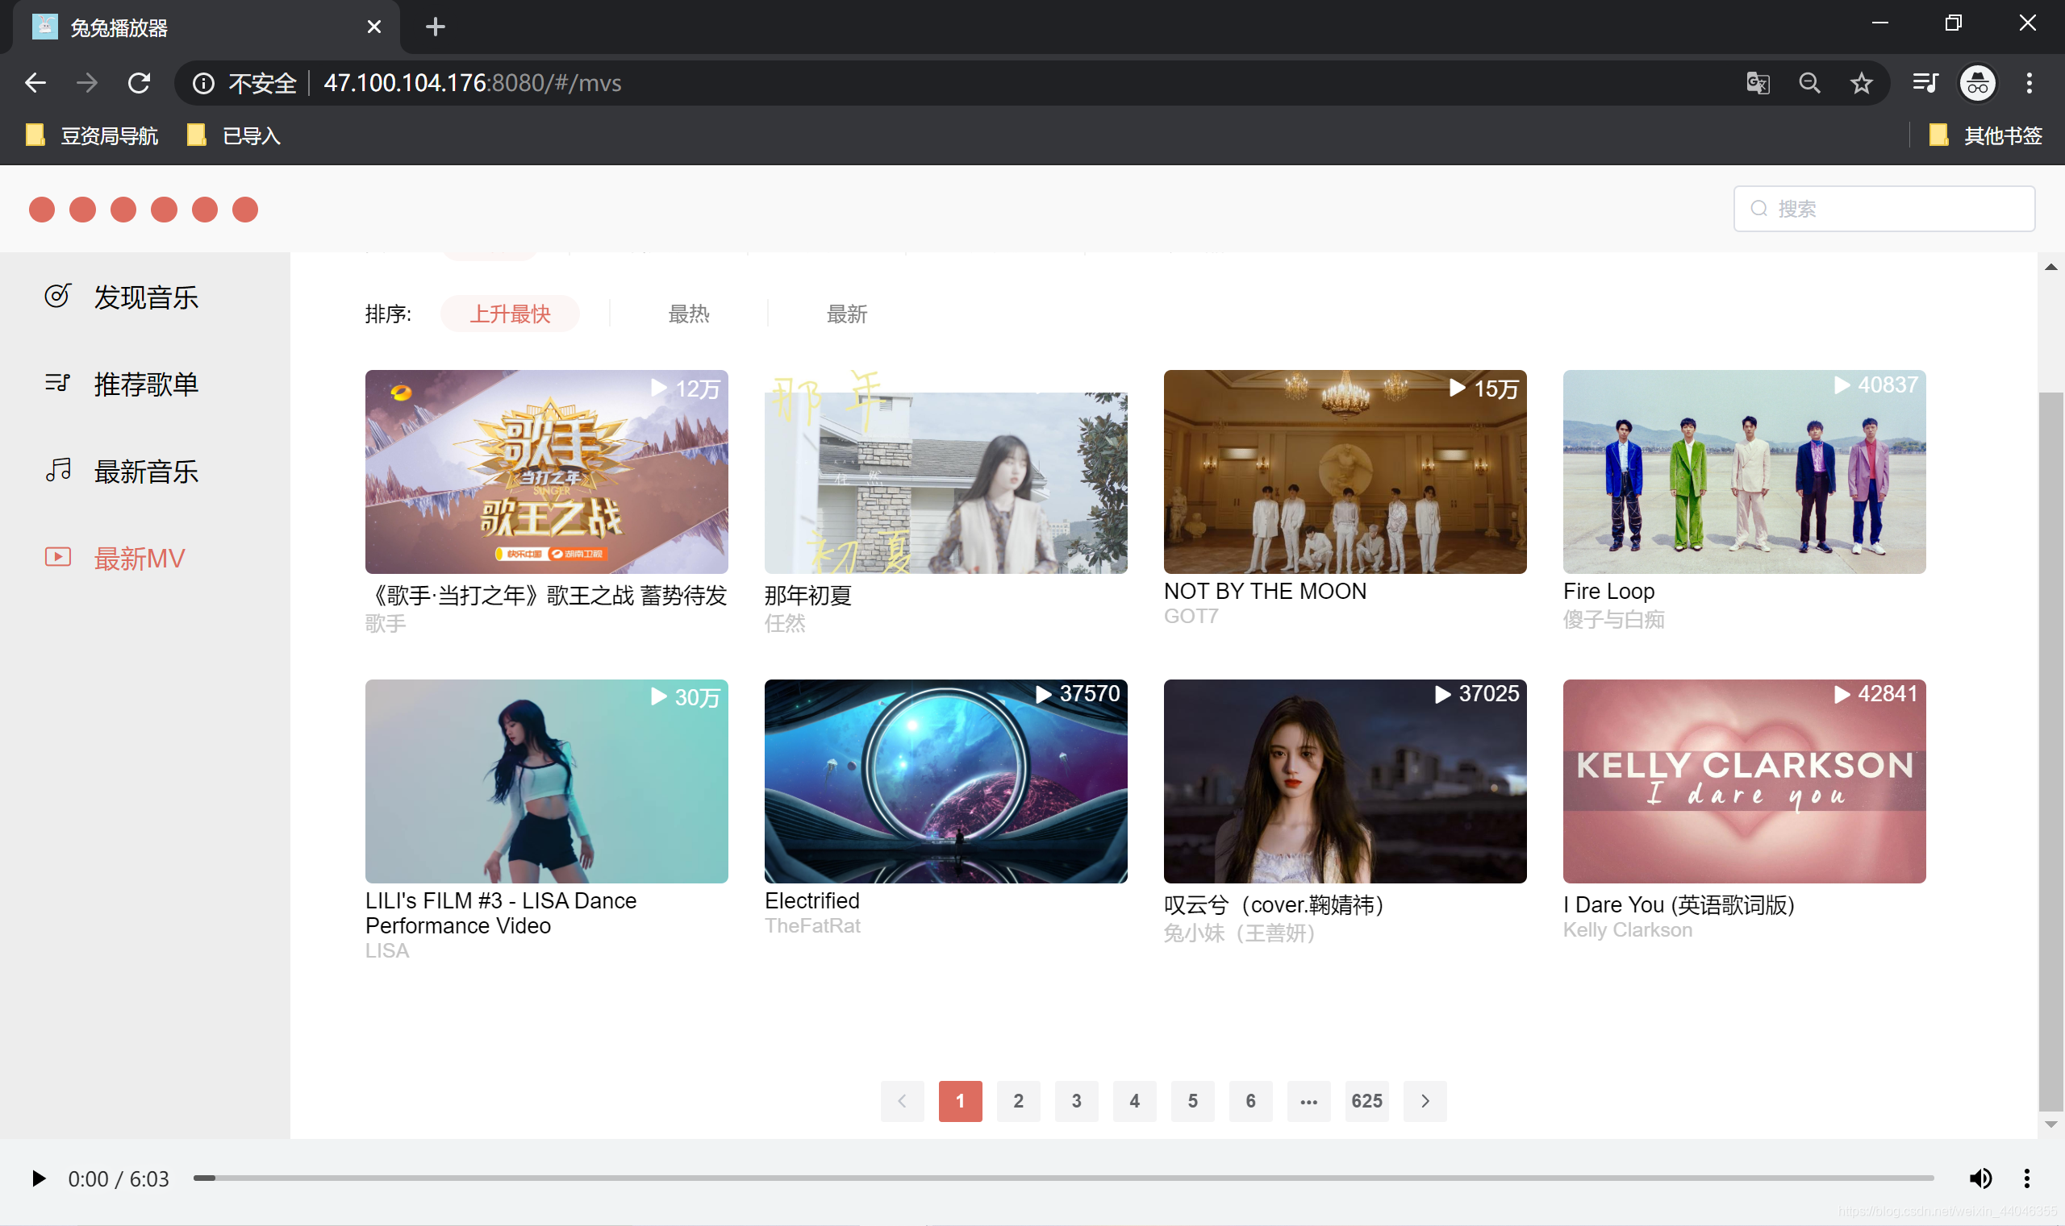Click the address bar URL
Viewport: 2065px width, 1226px height.
pos(472,82)
